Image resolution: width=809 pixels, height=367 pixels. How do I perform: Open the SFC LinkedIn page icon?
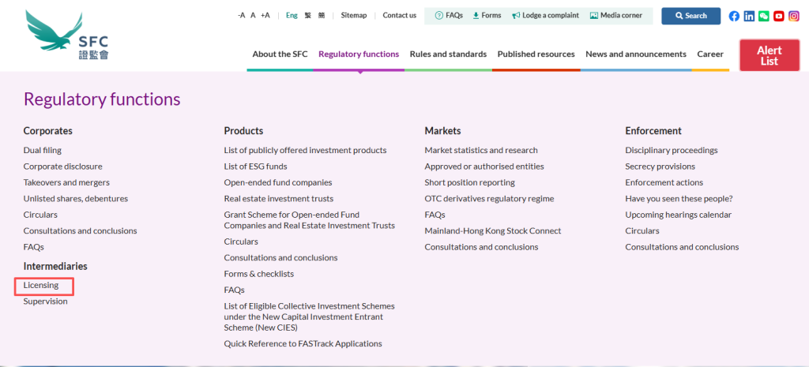coord(749,16)
